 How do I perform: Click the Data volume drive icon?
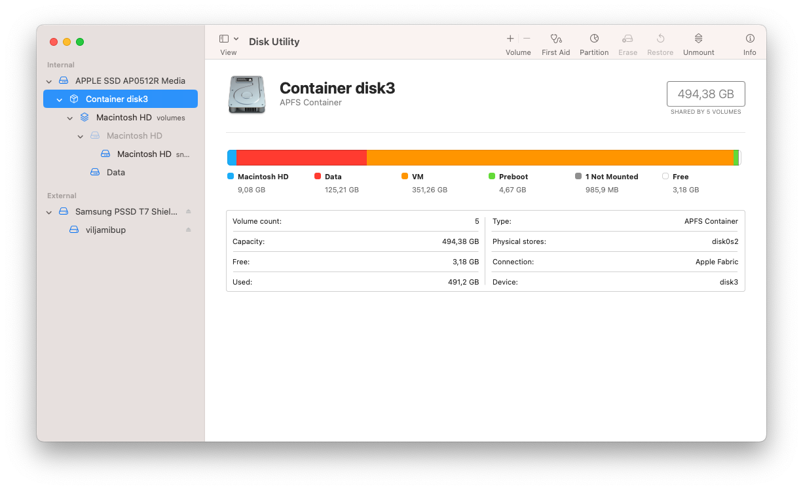tap(95, 173)
